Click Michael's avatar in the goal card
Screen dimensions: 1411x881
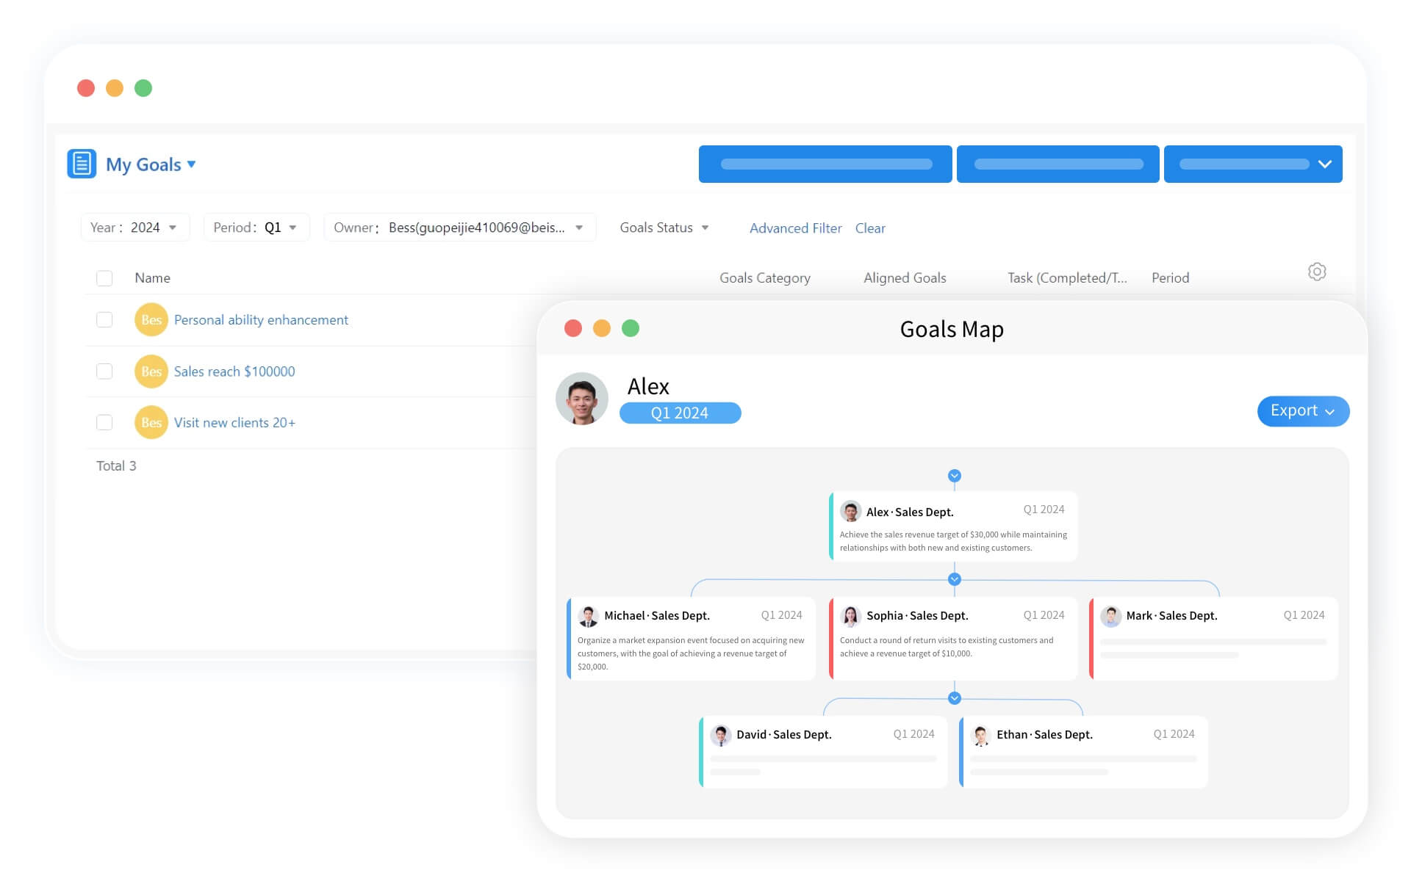coord(588,616)
